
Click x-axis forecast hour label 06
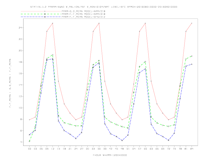[41, 149]
